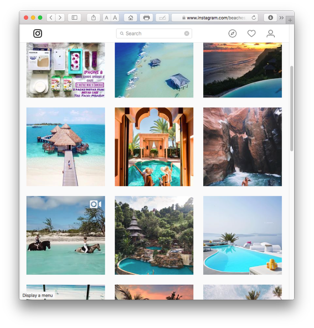Open the Safari share button
The height and width of the screenshot is (328, 314).
point(94,18)
